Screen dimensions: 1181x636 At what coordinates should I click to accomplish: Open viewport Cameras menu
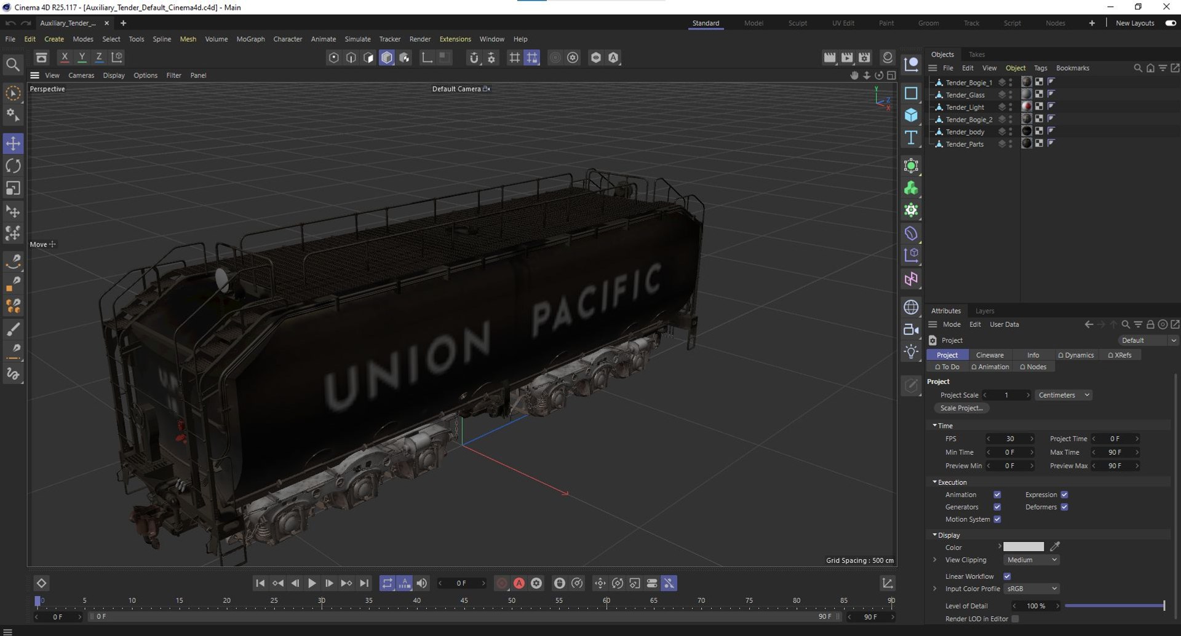click(x=81, y=75)
